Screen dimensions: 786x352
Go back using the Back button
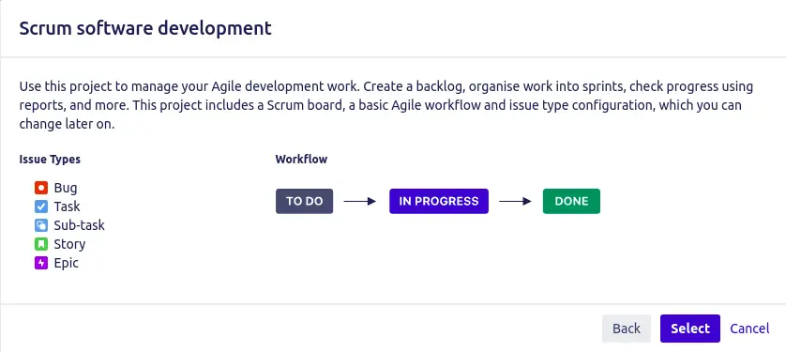pyautogui.click(x=627, y=329)
